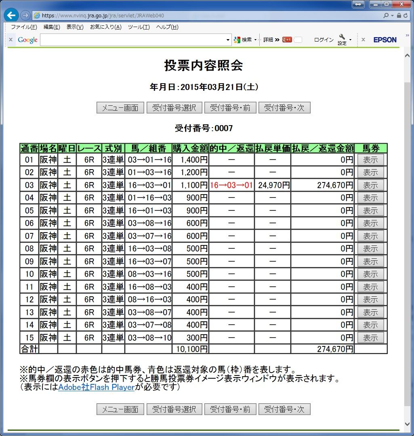Show ticket image for row 01
This screenshot has width=414, height=436.
coord(371,160)
